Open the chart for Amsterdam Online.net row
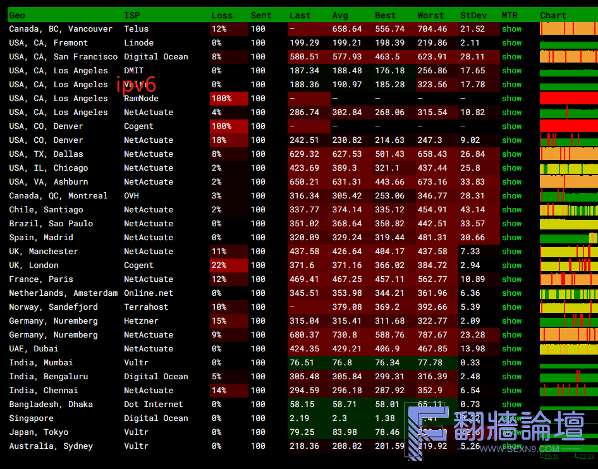Screen dimensions: 598x469 point(568,293)
